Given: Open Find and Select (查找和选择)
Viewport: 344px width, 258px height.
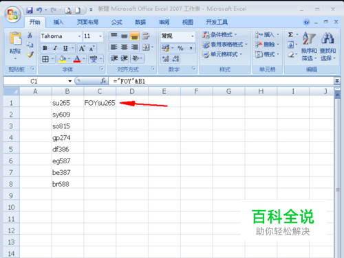Looking at the screenshot, I should pos(327,47).
